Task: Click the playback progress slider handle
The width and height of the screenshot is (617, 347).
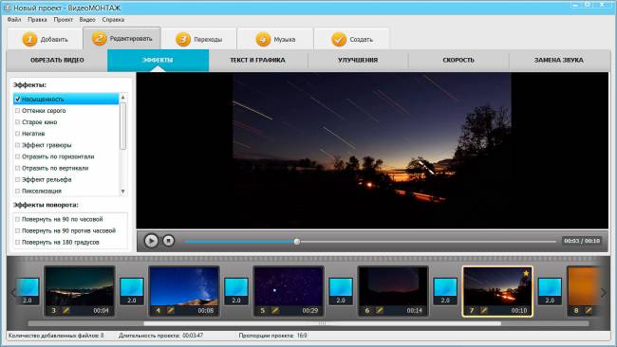Action: (x=297, y=242)
